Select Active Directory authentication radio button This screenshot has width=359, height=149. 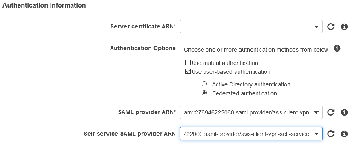(x=204, y=84)
